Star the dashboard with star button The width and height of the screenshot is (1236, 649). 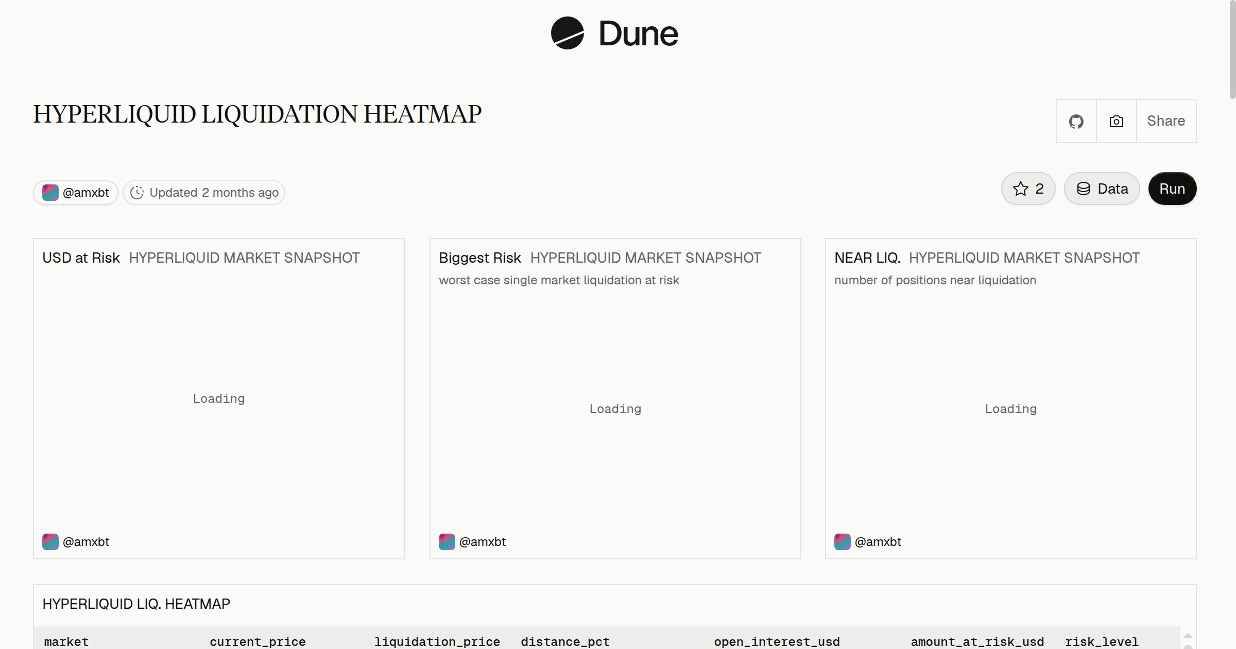click(x=1028, y=189)
